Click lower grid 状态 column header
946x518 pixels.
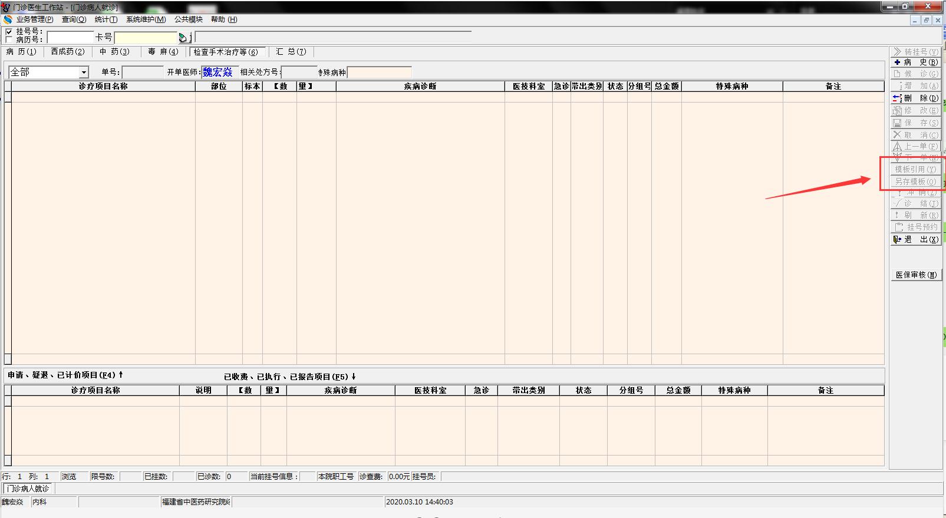point(584,390)
